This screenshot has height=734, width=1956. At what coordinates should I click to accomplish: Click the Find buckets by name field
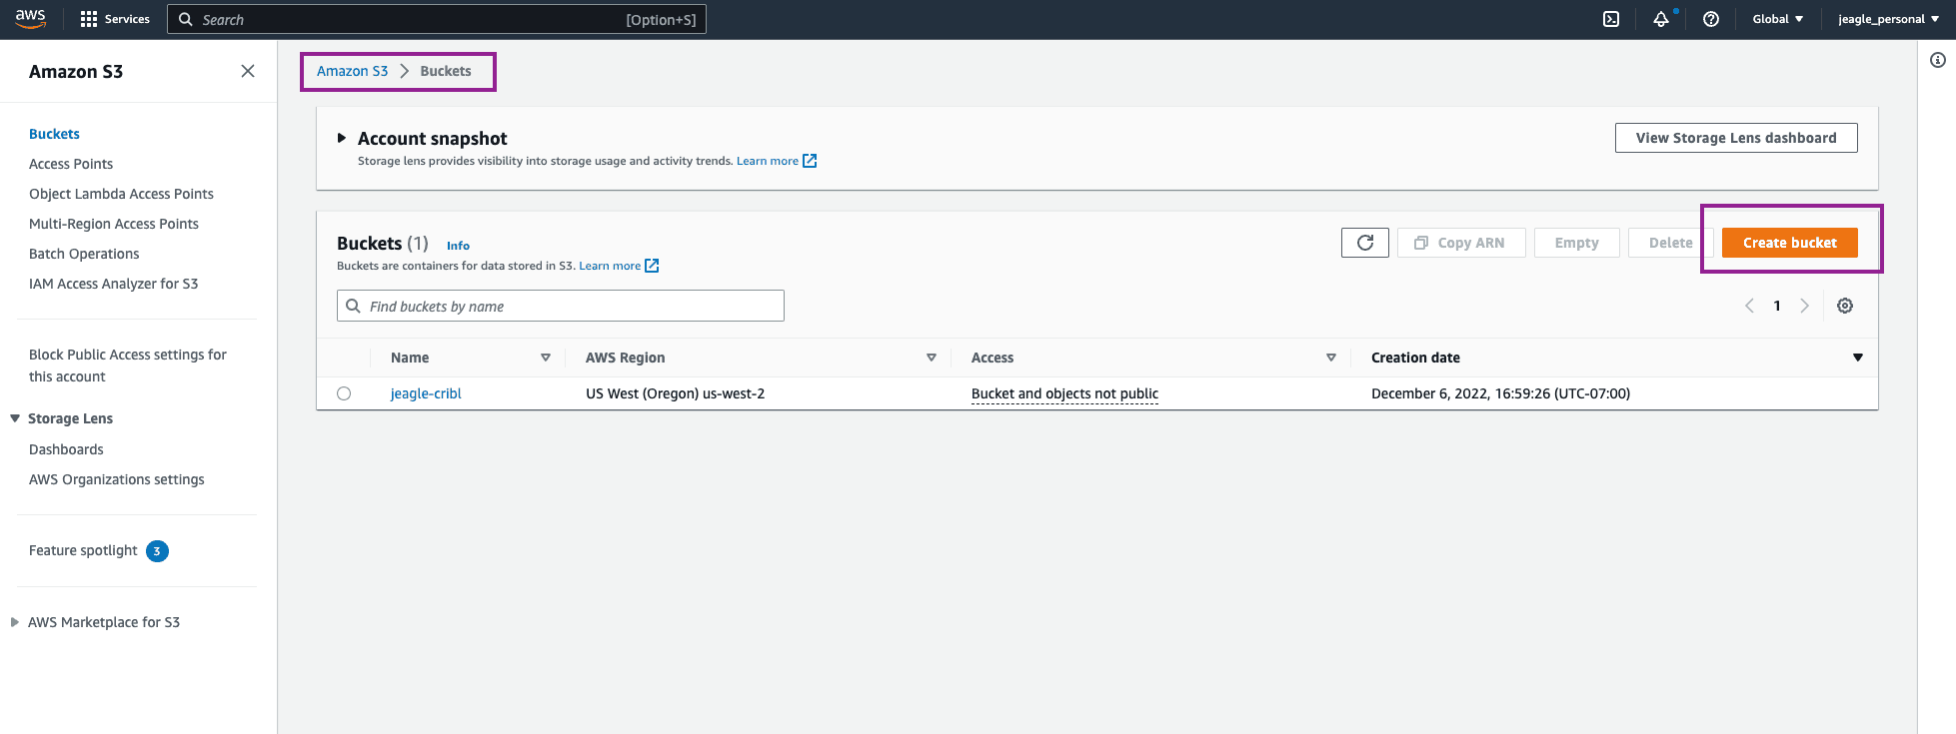(570, 306)
